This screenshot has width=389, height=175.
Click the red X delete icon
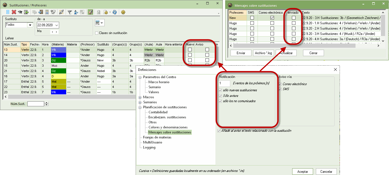(14, 12)
